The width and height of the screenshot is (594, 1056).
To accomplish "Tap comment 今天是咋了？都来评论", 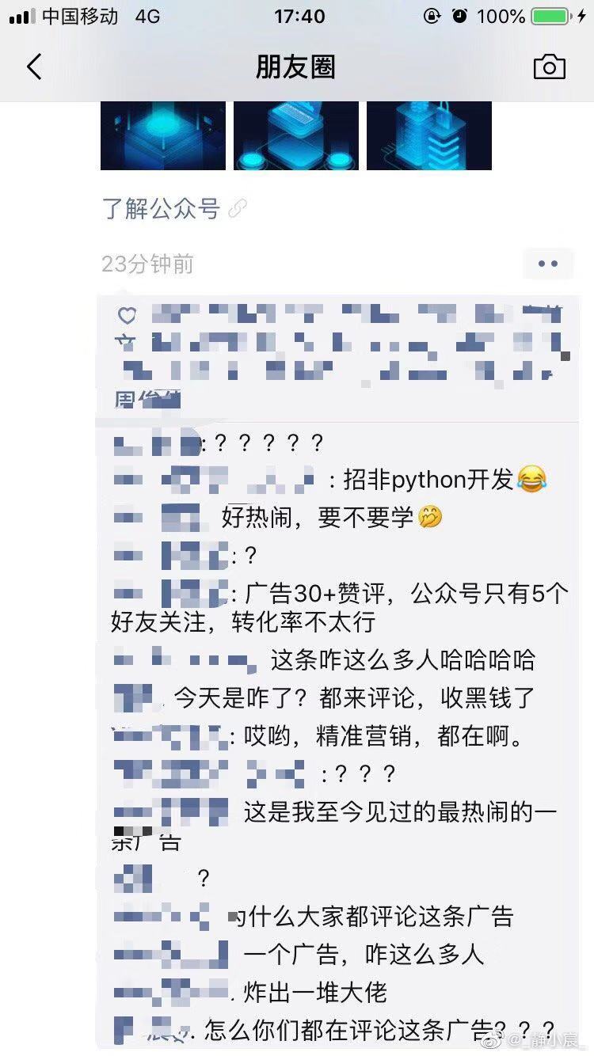I will [324, 698].
